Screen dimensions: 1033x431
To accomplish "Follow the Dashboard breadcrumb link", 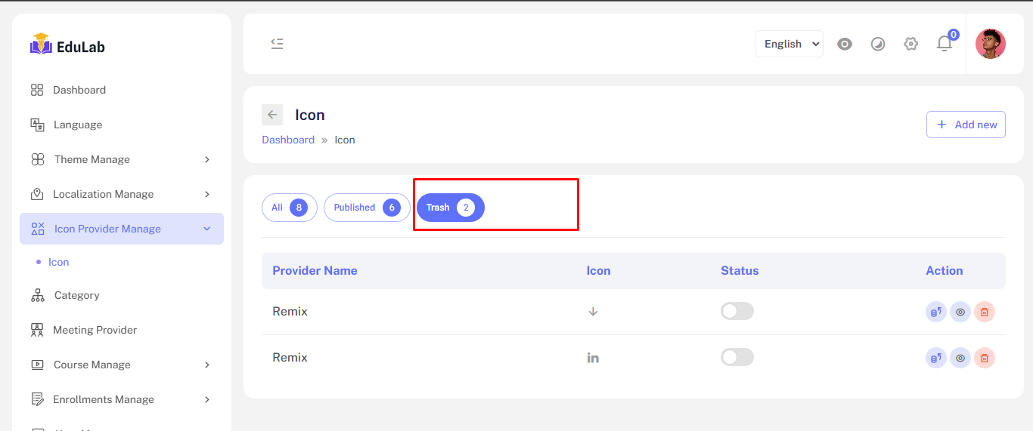I will tap(288, 140).
